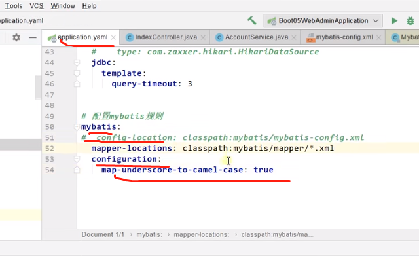Click the mapper-locations key text
Image resolution: width=419 pixels, height=256 pixels.
[132, 149]
